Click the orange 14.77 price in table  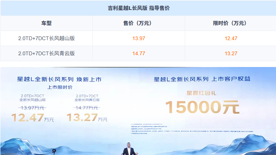138,53
